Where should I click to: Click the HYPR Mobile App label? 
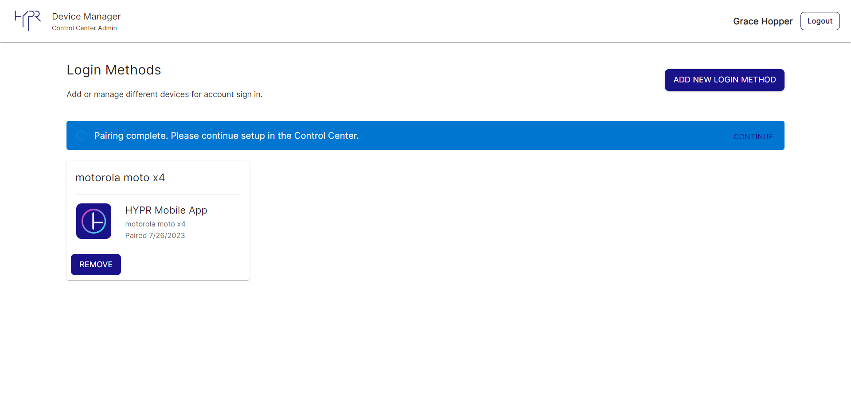pos(166,210)
